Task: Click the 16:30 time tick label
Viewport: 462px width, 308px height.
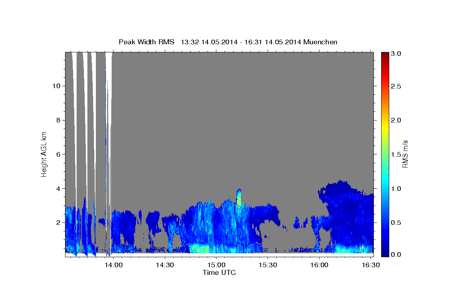Action: click(370, 265)
